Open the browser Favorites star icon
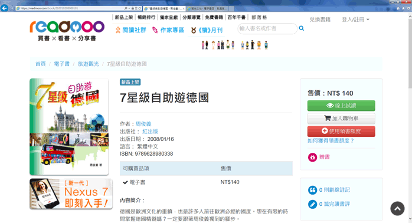The image size is (412, 223). (x=403, y=8)
